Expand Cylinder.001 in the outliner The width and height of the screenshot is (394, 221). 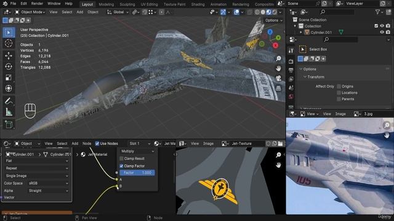pyautogui.click(x=301, y=33)
